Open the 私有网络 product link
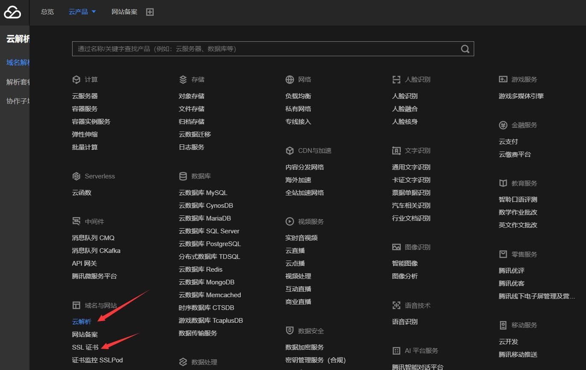 click(x=298, y=109)
